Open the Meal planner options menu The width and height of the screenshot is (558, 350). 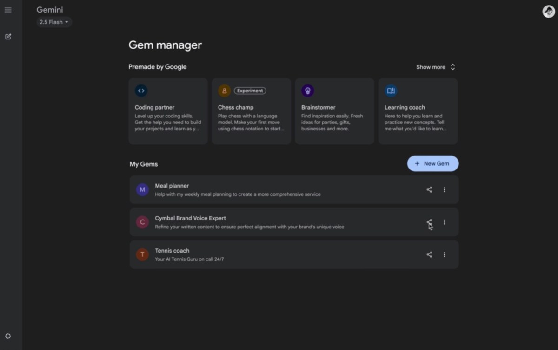[x=444, y=189]
